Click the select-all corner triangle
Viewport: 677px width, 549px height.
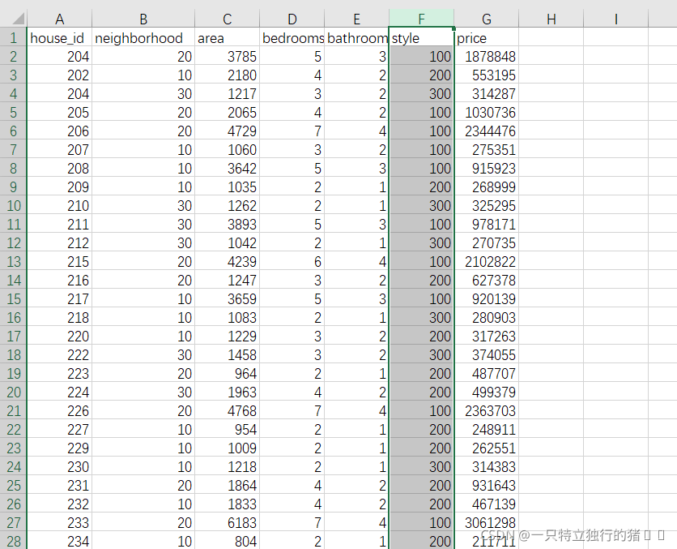18,19
